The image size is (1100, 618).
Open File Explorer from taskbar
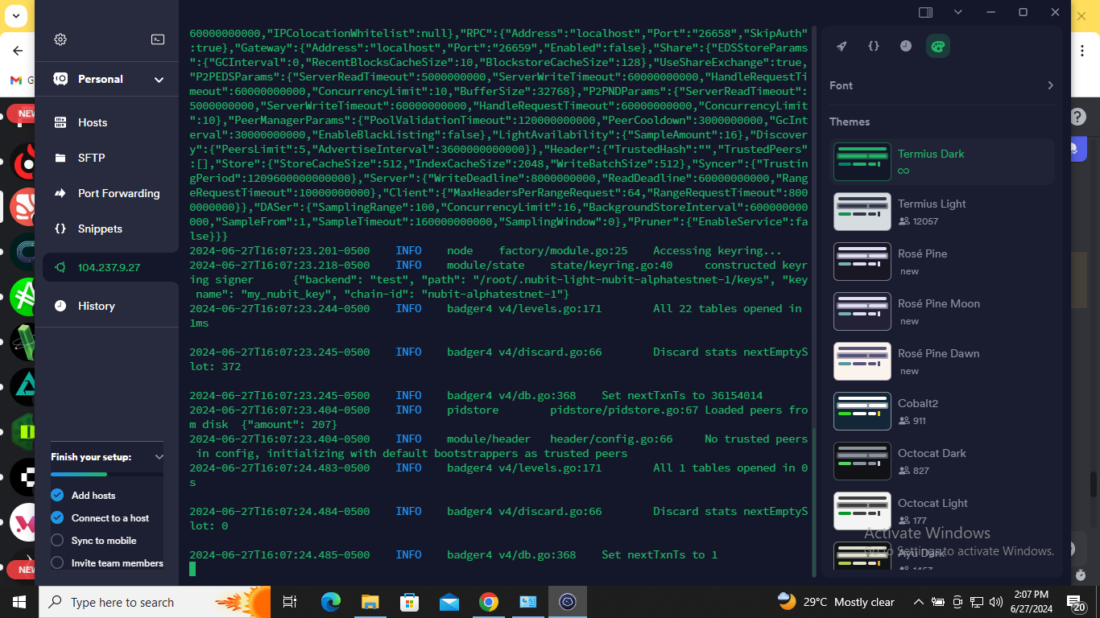click(370, 602)
